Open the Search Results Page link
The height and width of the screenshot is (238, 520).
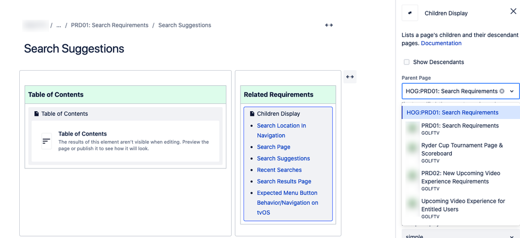284,181
